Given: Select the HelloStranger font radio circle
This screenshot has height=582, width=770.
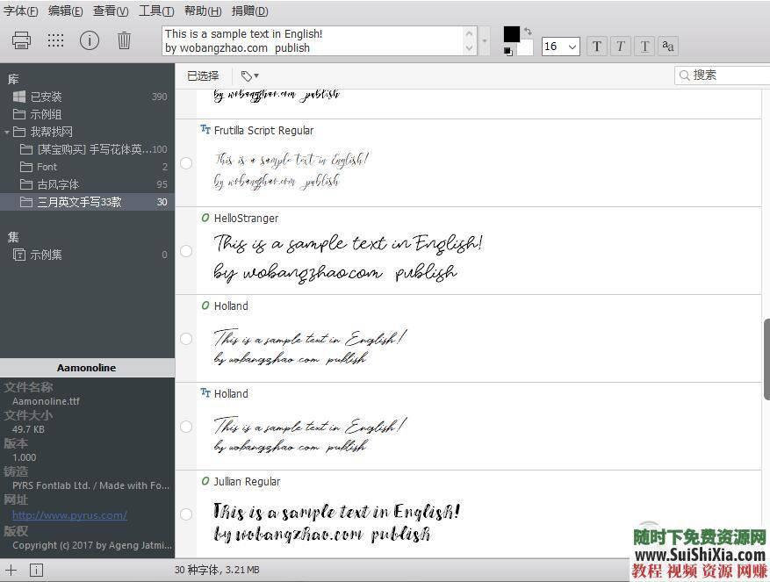Looking at the screenshot, I should [x=186, y=251].
